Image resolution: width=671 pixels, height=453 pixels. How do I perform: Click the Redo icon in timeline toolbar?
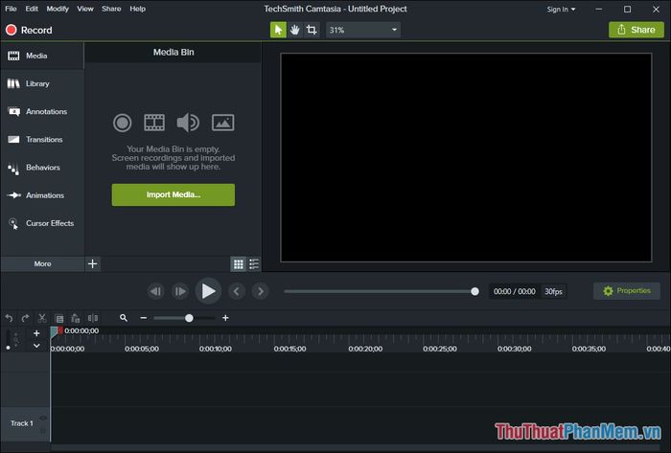25,318
